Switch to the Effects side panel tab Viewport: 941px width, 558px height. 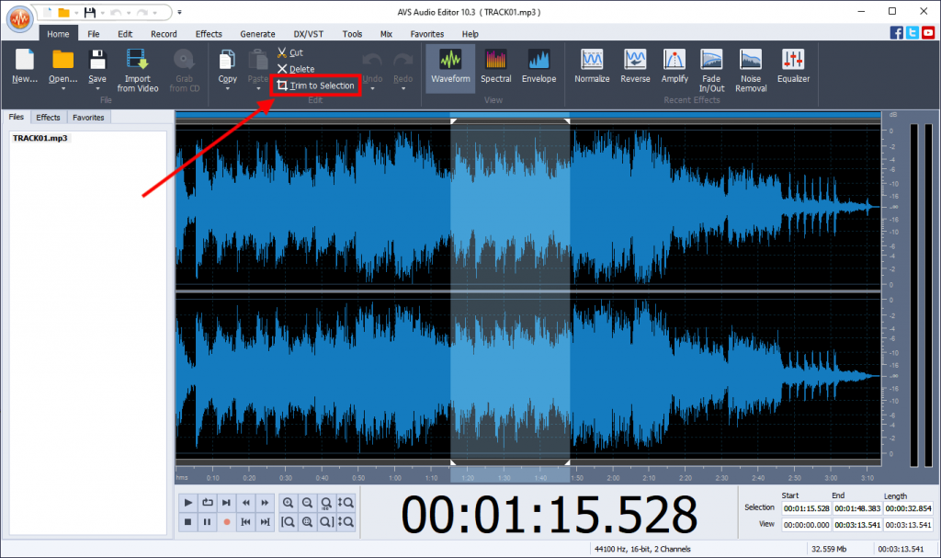[x=48, y=118]
